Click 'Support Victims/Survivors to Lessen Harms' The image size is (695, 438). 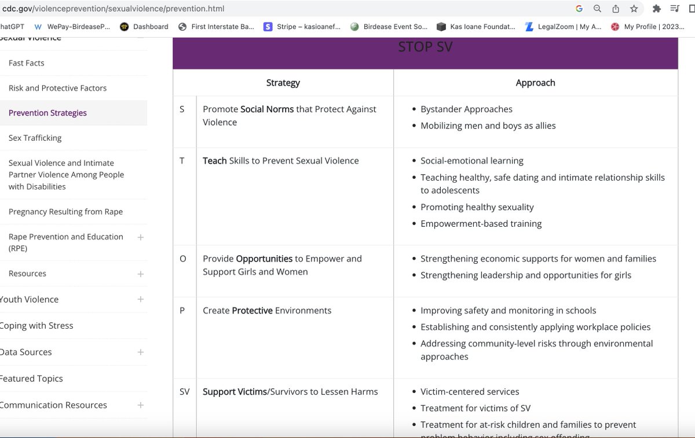point(290,392)
